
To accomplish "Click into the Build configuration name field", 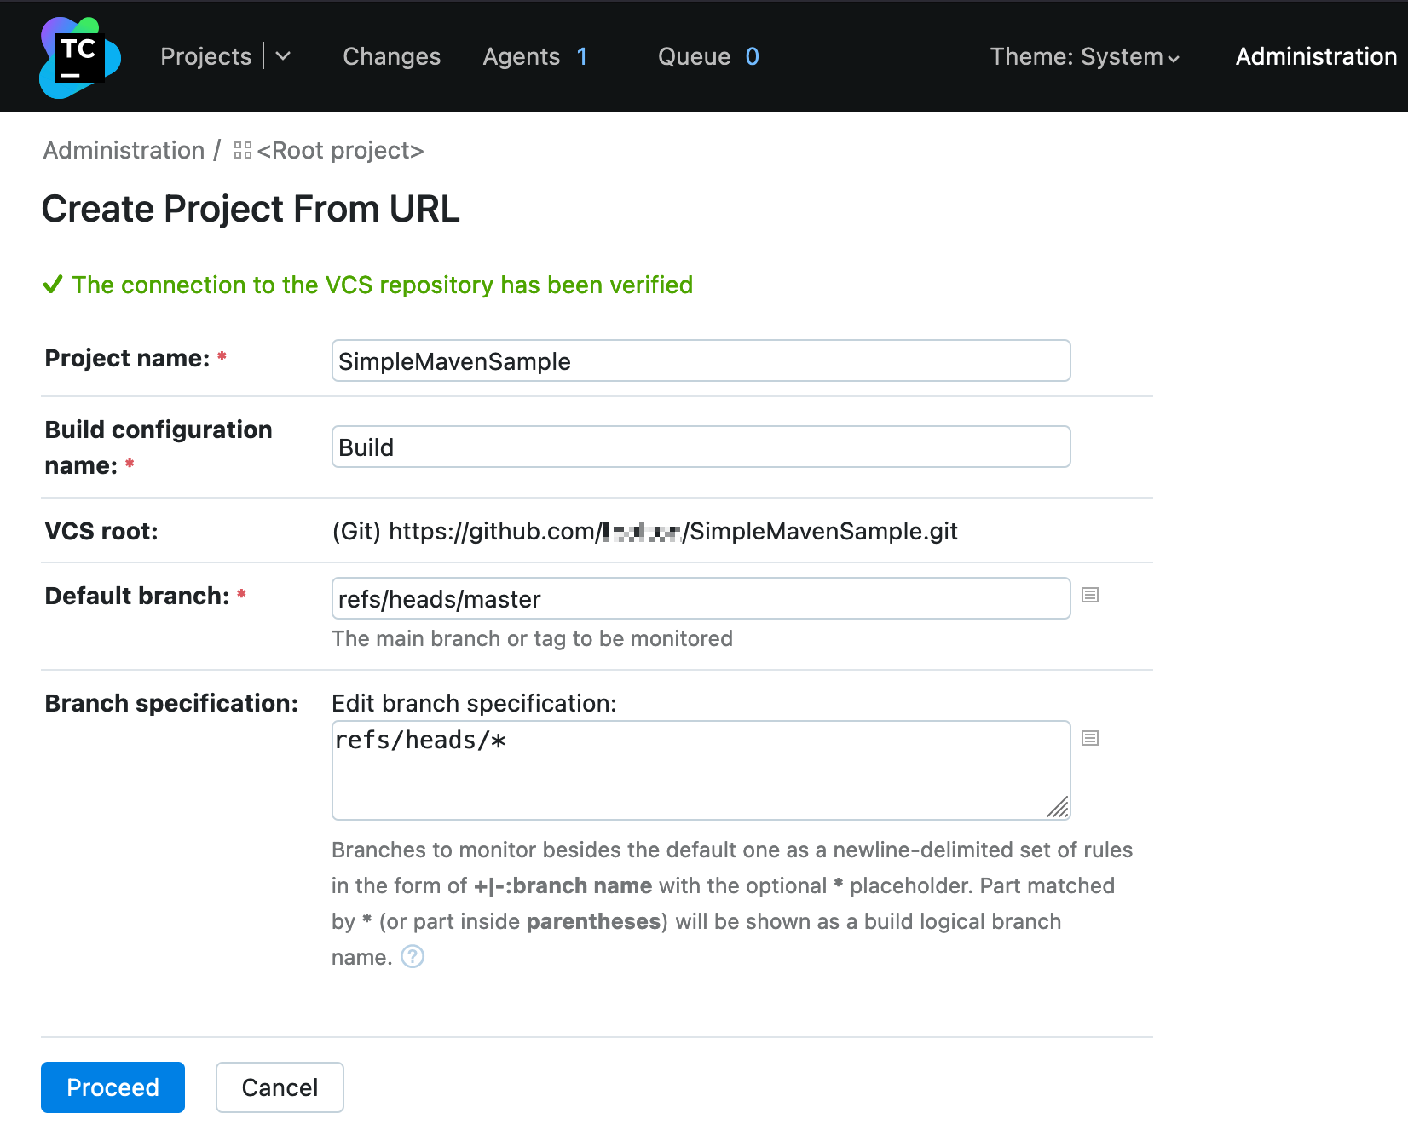I will [x=701, y=447].
